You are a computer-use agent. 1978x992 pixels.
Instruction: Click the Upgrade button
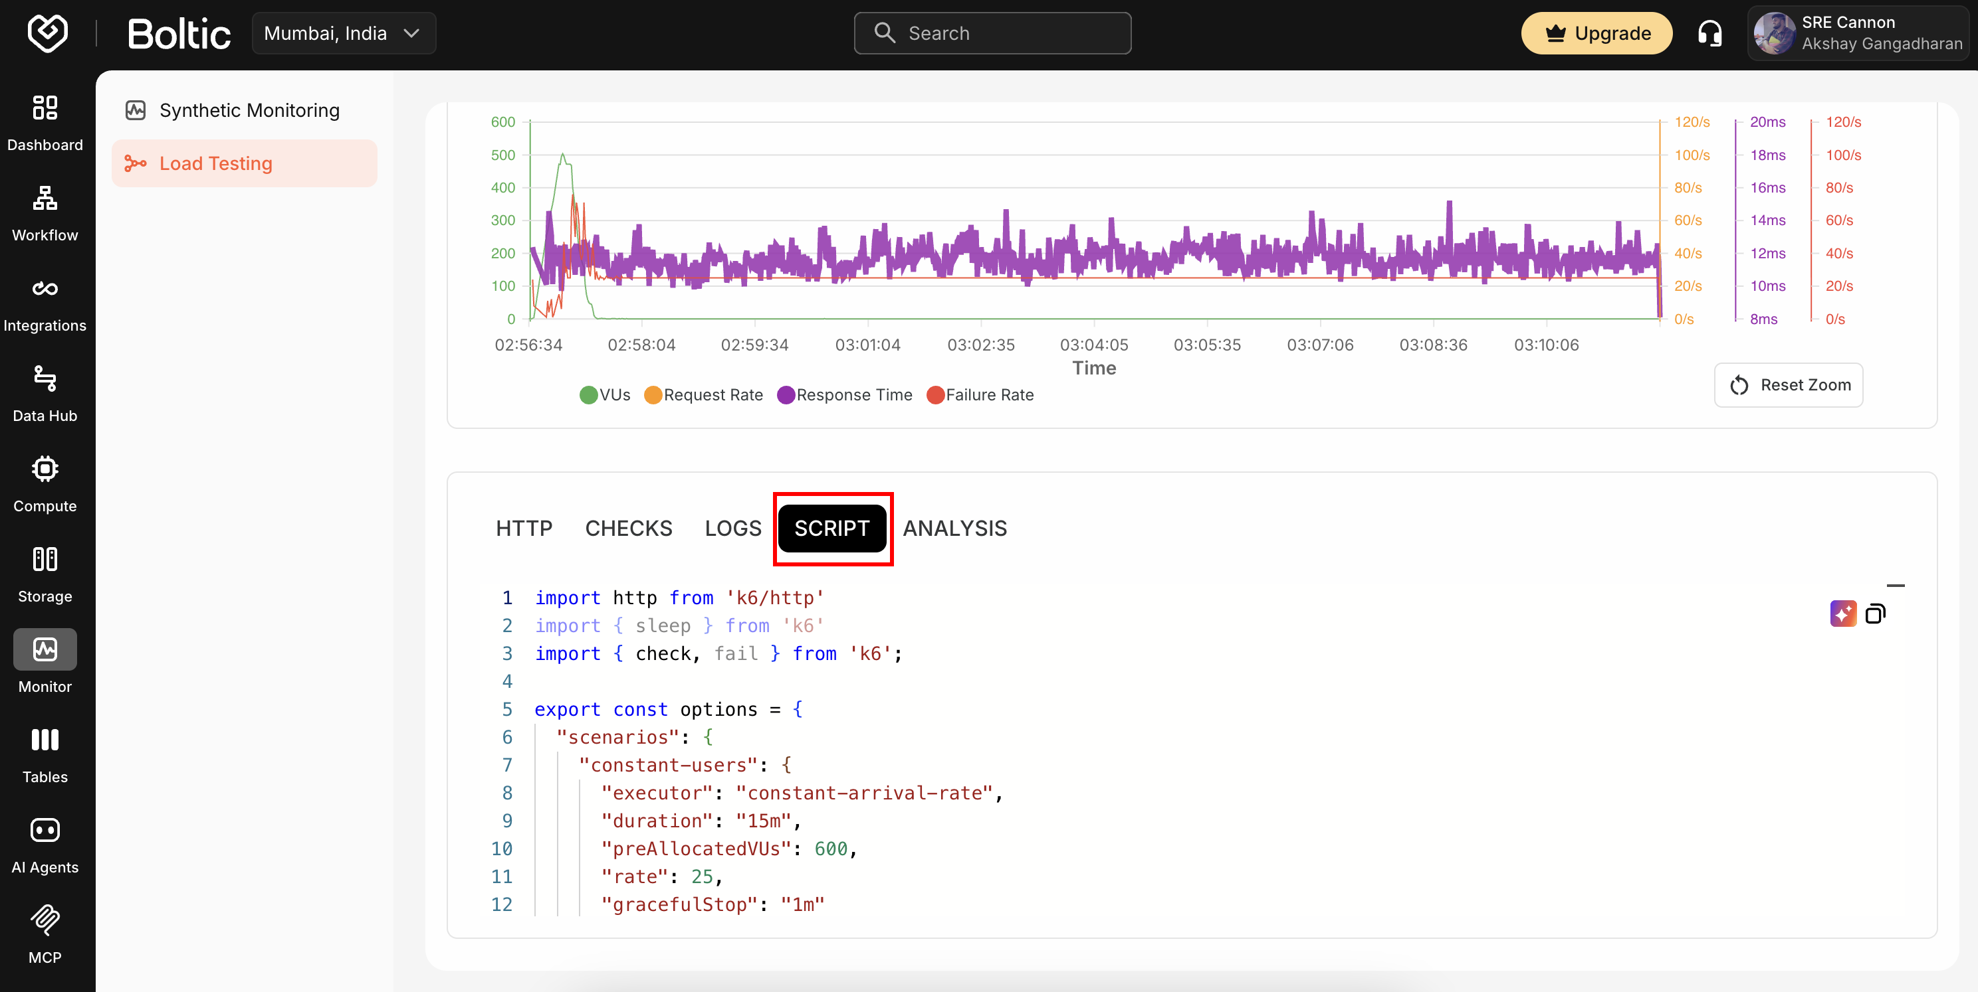pyautogui.click(x=1596, y=33)
